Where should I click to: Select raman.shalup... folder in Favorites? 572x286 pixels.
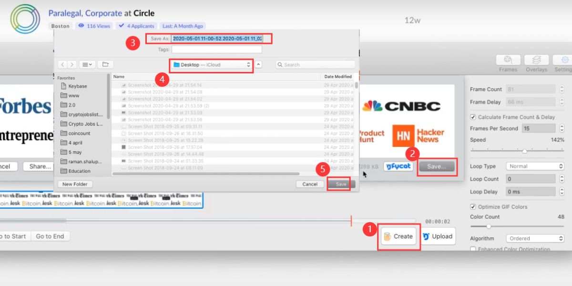[82, 162]
